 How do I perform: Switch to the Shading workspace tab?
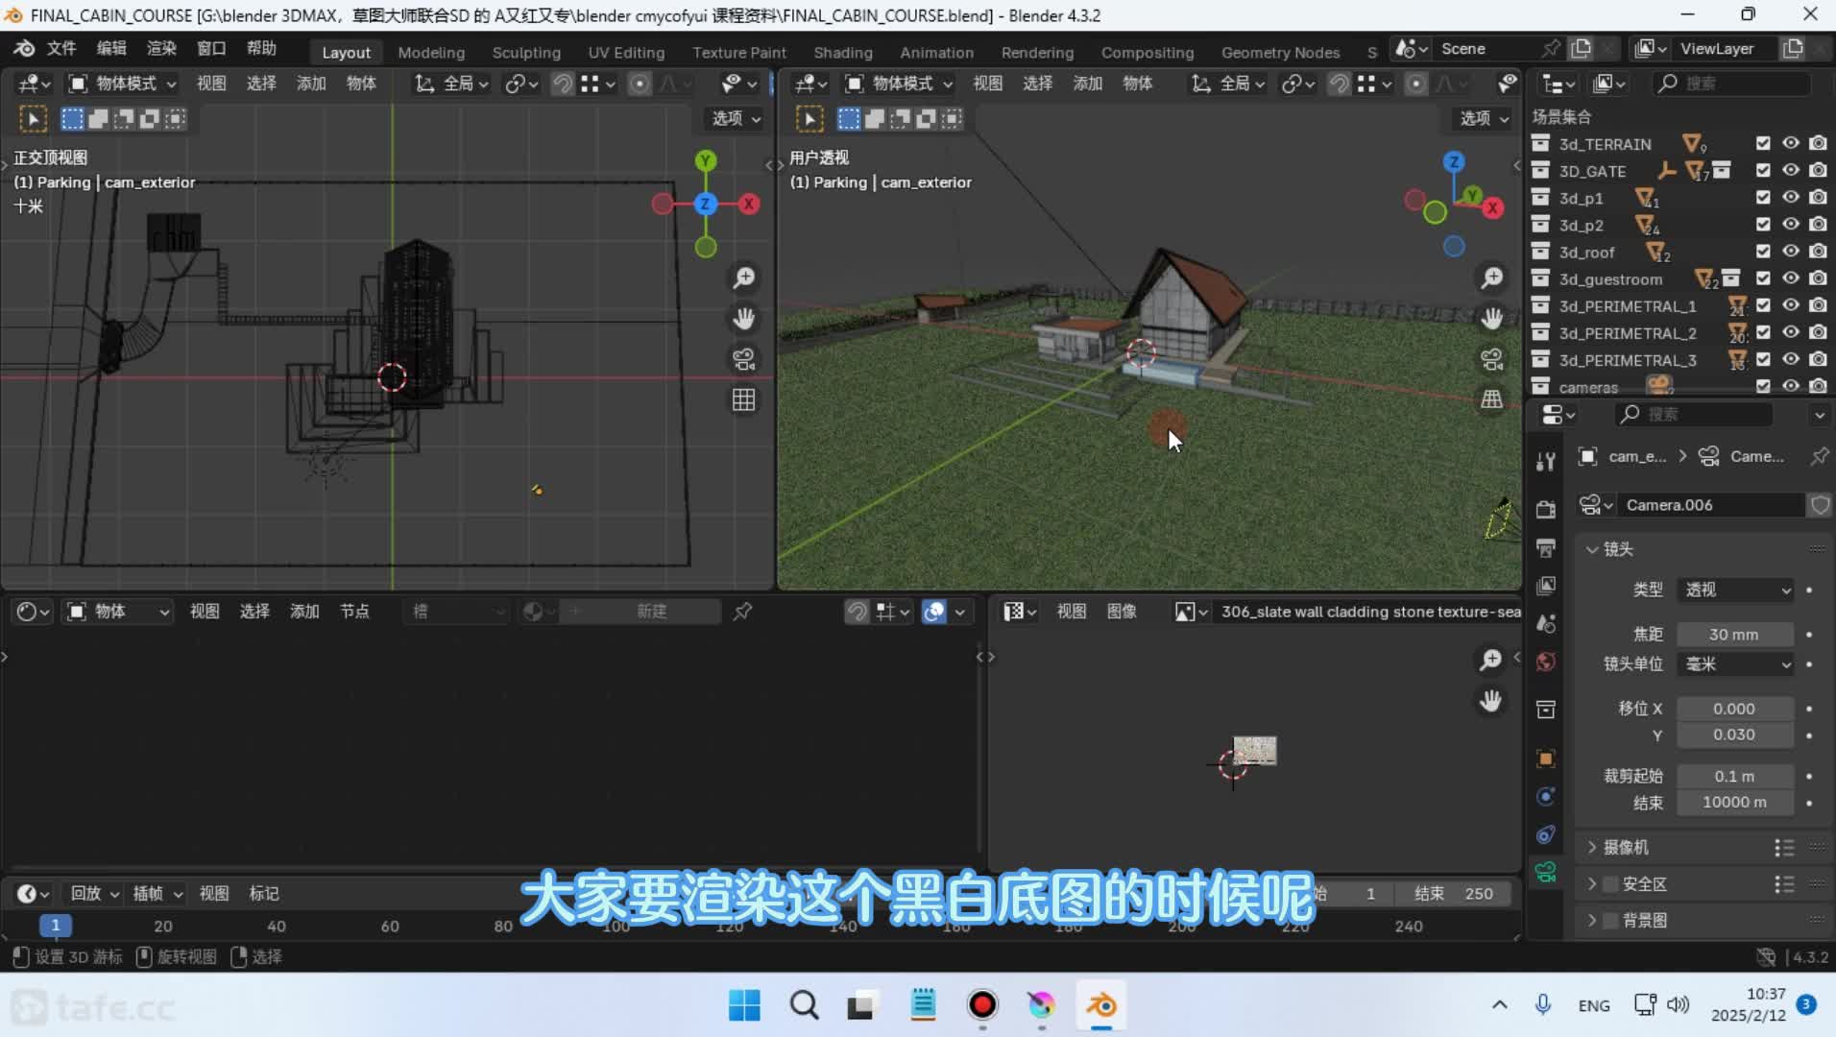click(842, 52)
